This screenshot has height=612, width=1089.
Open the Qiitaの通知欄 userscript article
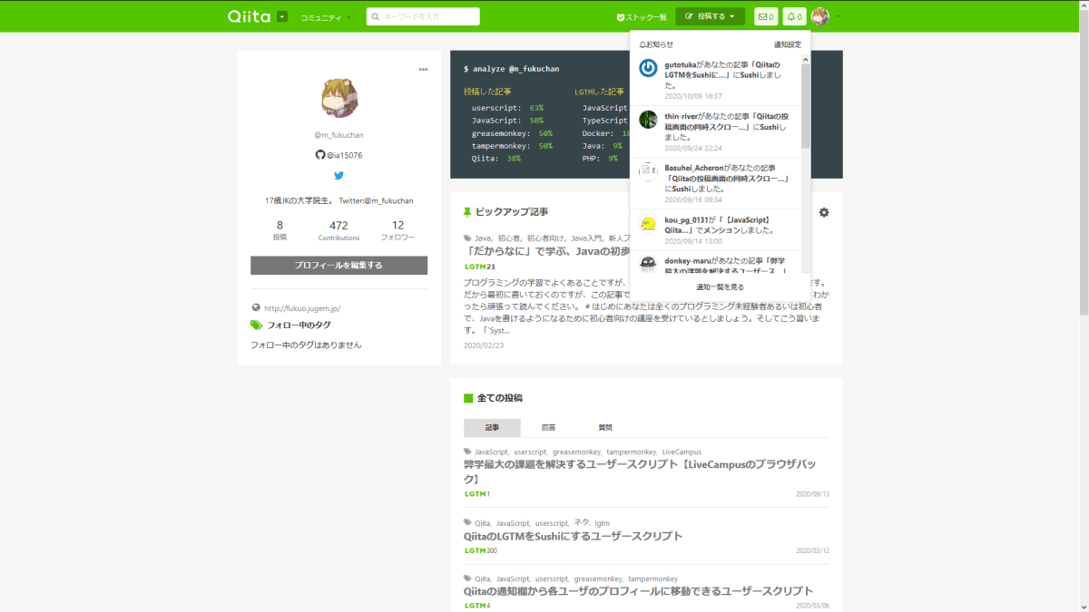click(638, 591)
